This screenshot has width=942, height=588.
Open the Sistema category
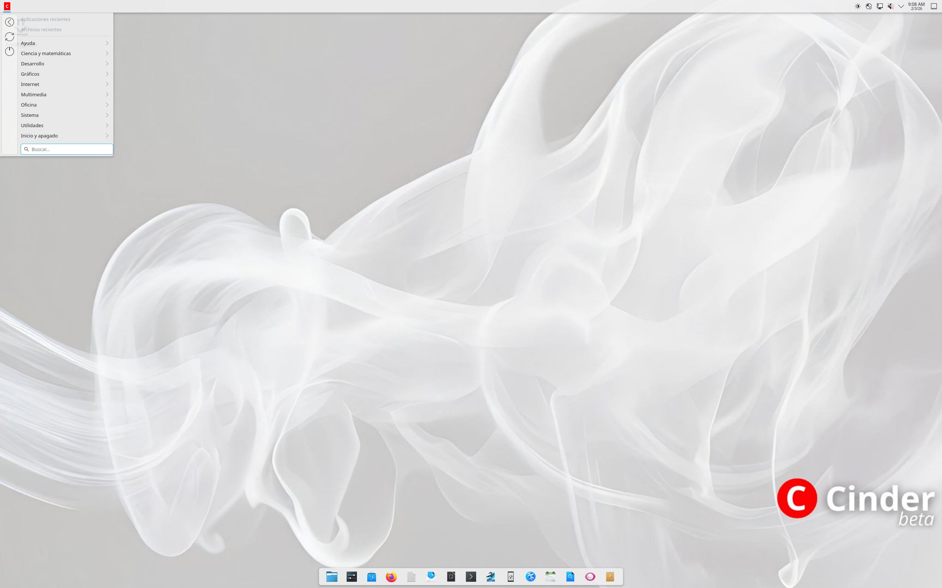(65, 115)
